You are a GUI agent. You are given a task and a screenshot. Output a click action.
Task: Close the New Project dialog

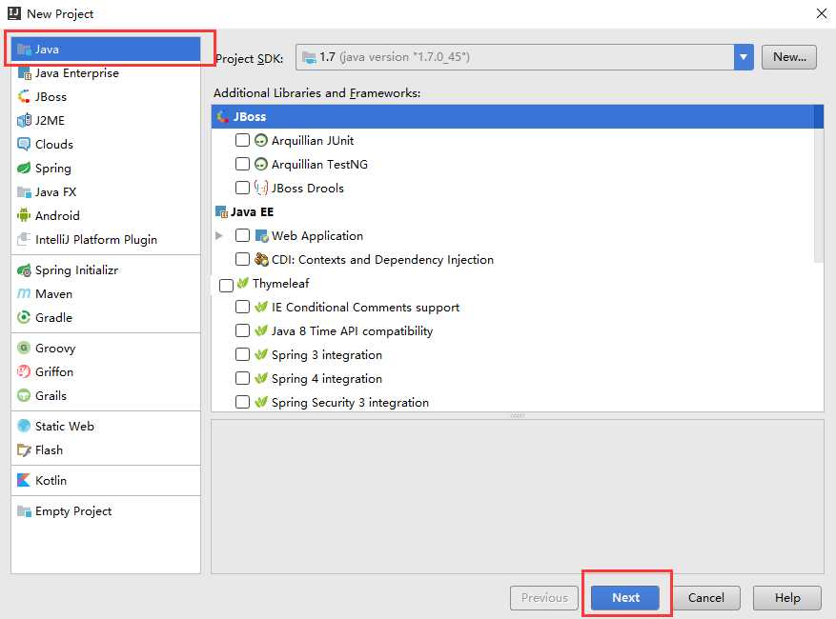[822, 13]
